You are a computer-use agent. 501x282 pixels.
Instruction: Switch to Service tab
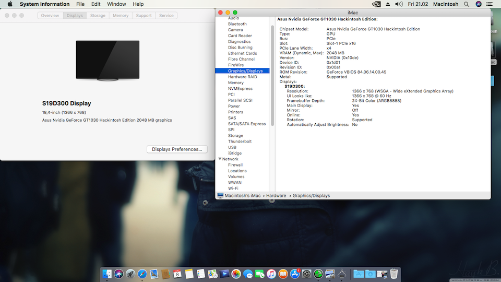click(166, 15)
